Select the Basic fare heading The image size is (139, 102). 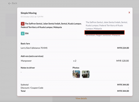point(25,44)
